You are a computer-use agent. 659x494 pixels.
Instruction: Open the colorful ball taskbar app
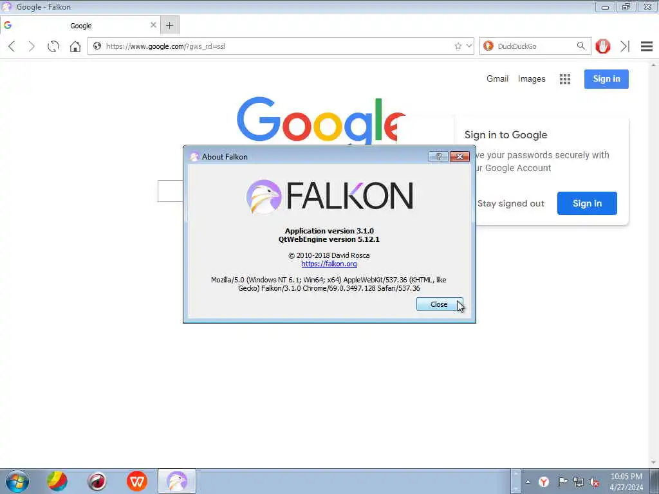tap(57, 481)
